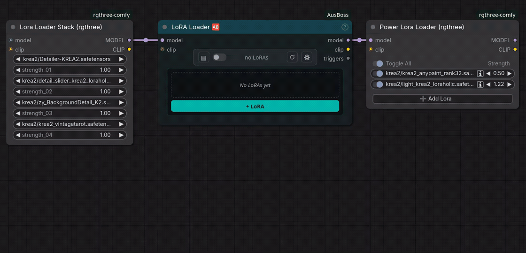Image resolution: width=526 pixels, height=253 pixels.
Task: Click the Strength column label
Action: (499, 64)
